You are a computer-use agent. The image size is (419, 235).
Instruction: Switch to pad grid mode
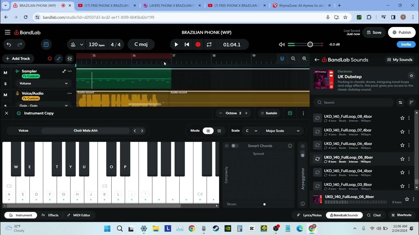(219, 131)
